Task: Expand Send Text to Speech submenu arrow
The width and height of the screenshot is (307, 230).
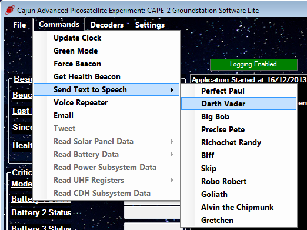Action: (x=172, y=90)
